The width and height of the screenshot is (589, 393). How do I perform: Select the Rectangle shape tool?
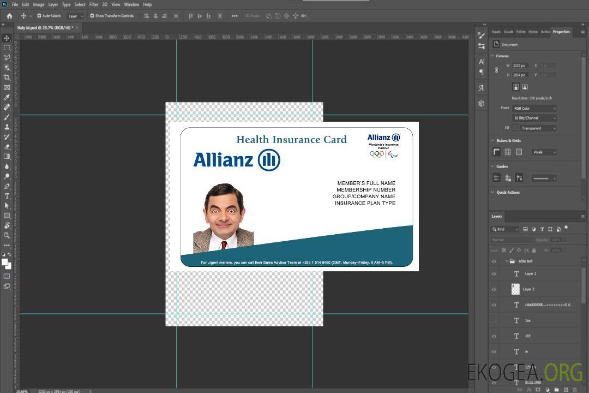[x=7, y=216]
